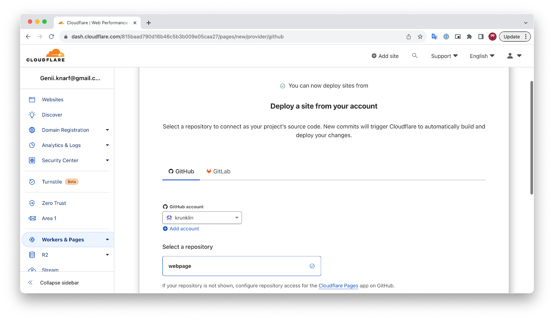The height and width of the screenshot is (320, 554).
Task: Click Collapse sidebar
Action: (x=59, y=283)
